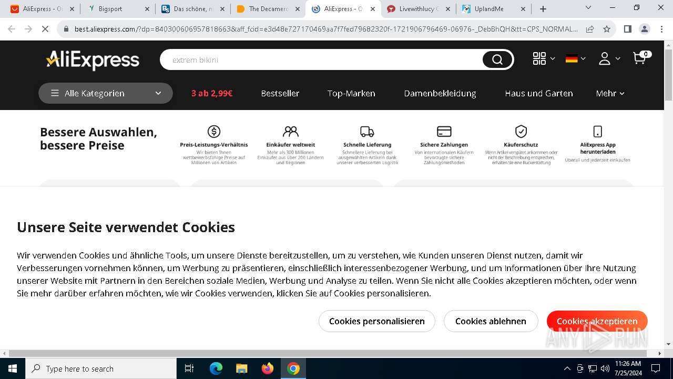Viewport: 673px width, 379px height.
Task: Launch Firefox from the taskbar
Action: tap(268, 368)
